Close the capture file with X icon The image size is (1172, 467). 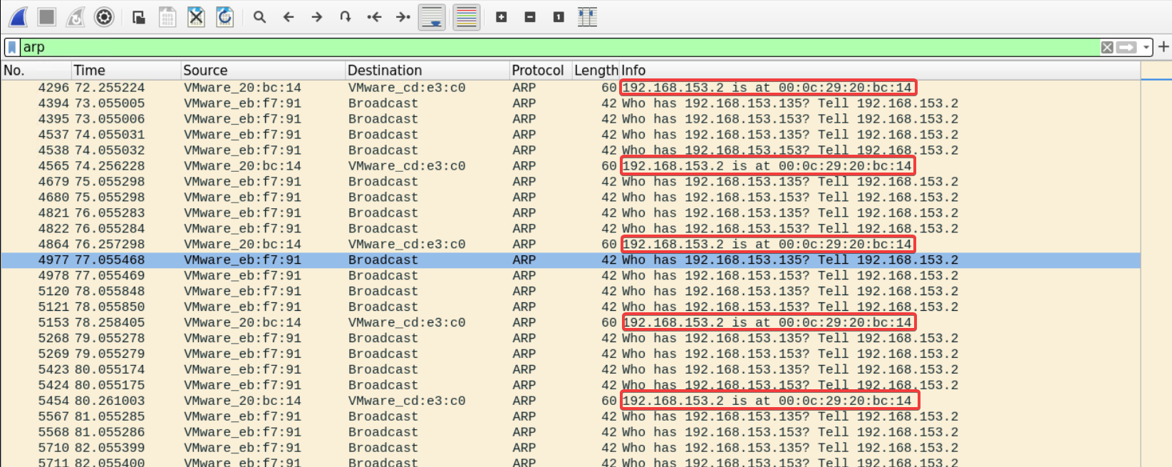tap(196, 17)
